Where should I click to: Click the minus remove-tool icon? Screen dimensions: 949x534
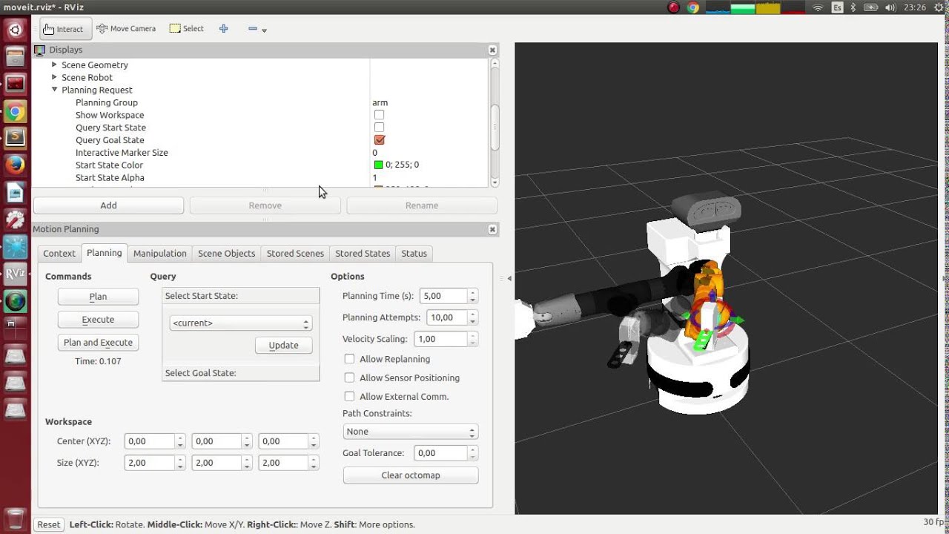pyautogui.click(x=253, y=29)
